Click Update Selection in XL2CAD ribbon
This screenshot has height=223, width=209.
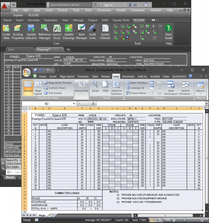(x=31, y=32)
